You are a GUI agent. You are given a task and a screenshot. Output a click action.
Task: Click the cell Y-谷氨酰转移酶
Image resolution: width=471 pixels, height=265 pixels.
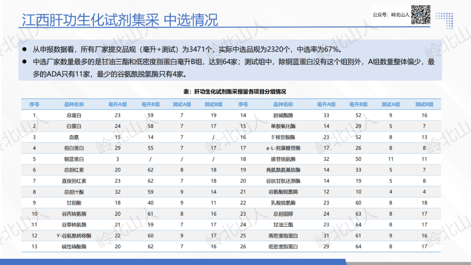coord(74,236)
